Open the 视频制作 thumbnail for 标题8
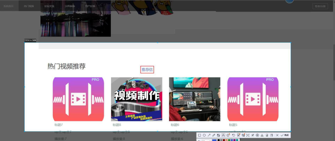Screen dimensions: 335x141 click(136, 99)
